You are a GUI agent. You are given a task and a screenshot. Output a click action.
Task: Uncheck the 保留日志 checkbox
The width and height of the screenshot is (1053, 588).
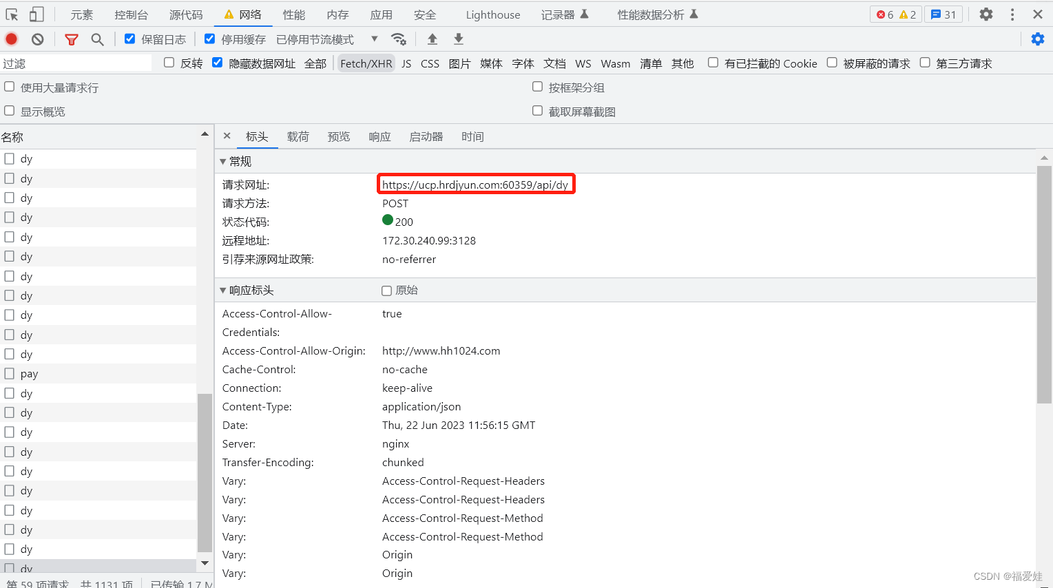click(129, 39)
